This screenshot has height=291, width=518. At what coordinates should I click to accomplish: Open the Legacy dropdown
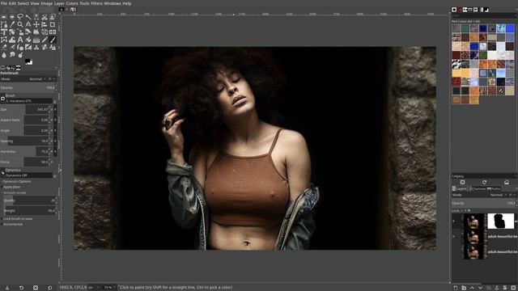point(484,176)
